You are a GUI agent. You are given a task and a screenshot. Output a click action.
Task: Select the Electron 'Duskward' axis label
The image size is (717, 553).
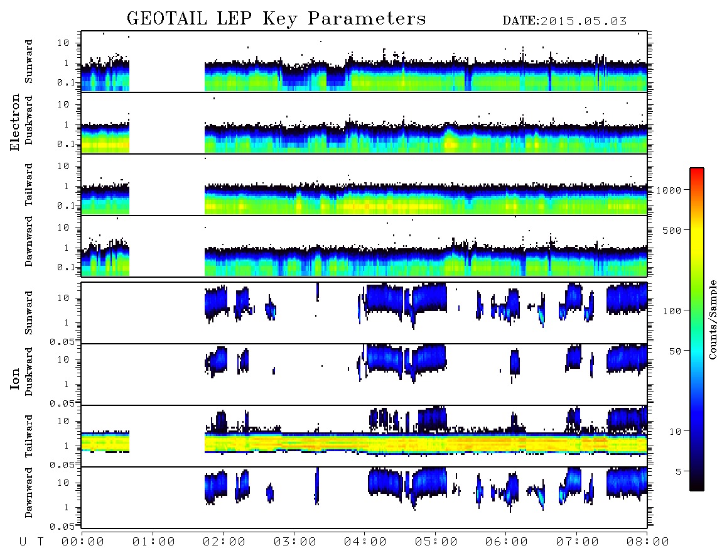tap(28, 120)
